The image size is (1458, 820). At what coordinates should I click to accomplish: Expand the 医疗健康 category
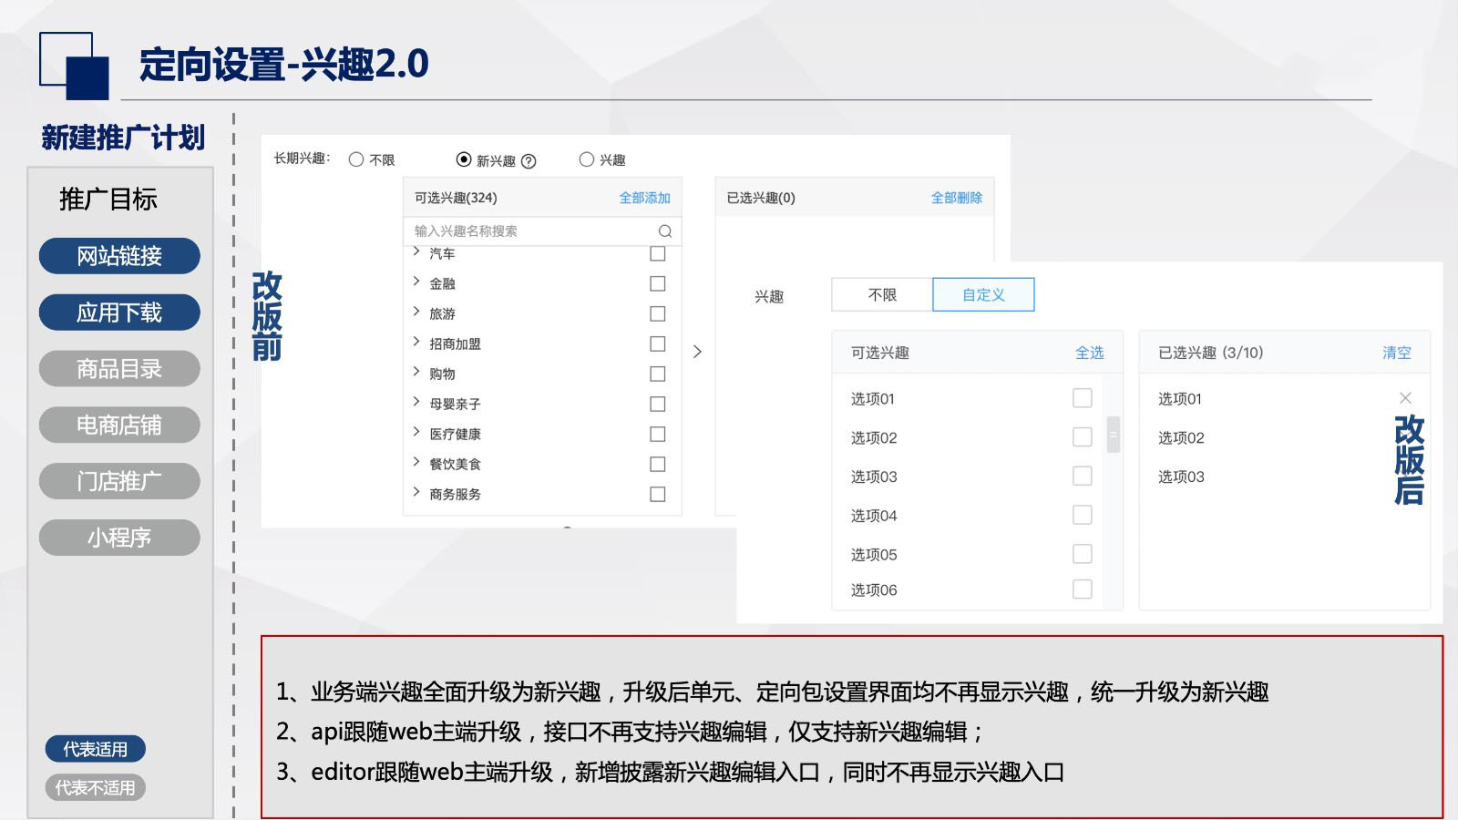point(416,432)
